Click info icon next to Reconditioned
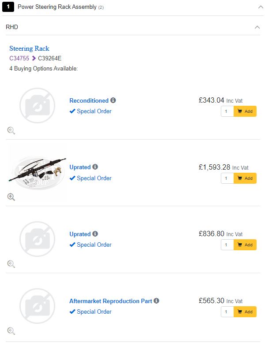The width and height of the screenshot is (265, 345). pos(113,100)
